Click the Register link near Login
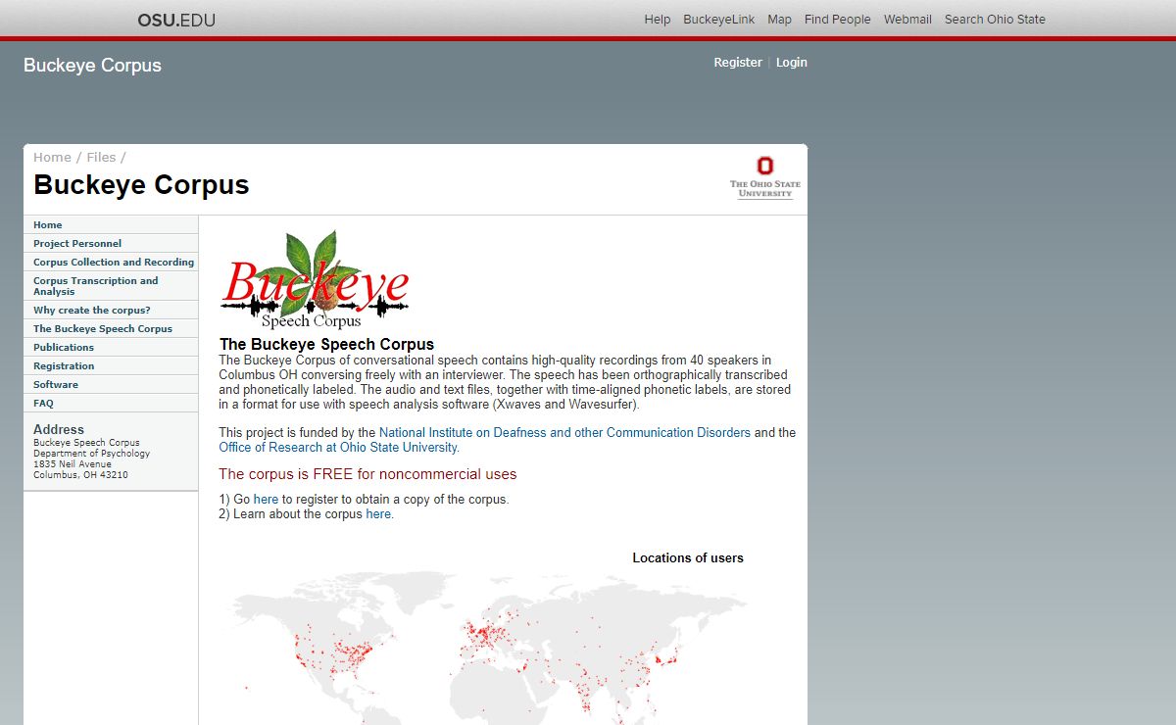Screen dimensions: 1176x725 [x=738, y=63]
